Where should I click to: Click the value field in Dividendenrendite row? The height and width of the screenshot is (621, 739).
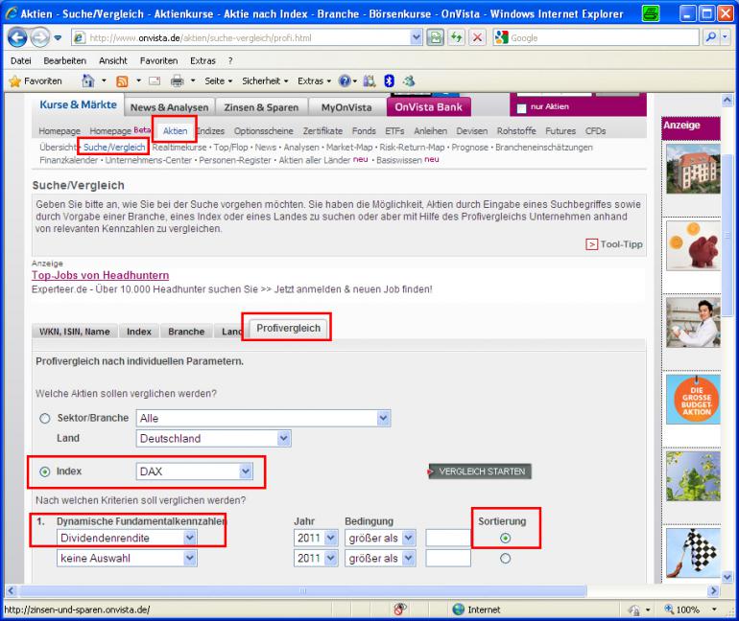[x=448, y=538]
